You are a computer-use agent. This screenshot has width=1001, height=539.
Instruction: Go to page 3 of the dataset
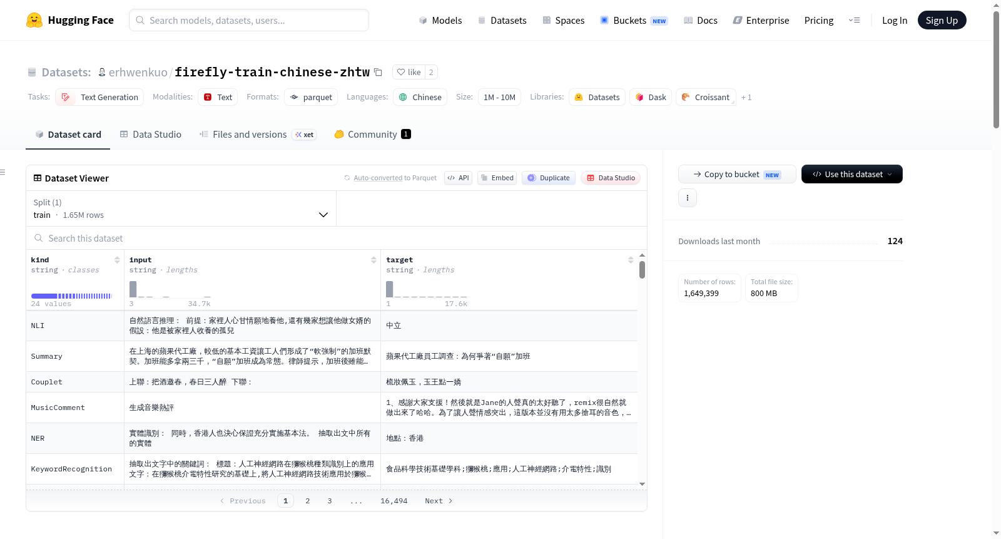(330, 501)
